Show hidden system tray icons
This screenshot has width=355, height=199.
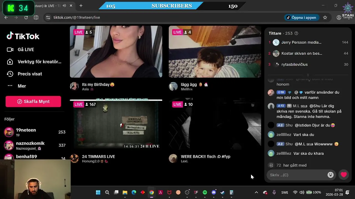coord(256,192)
